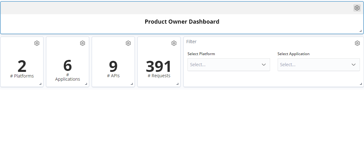The image size is (364, 145).
Task: Click the # Platforms label
Action: click(x=22, y=76)
